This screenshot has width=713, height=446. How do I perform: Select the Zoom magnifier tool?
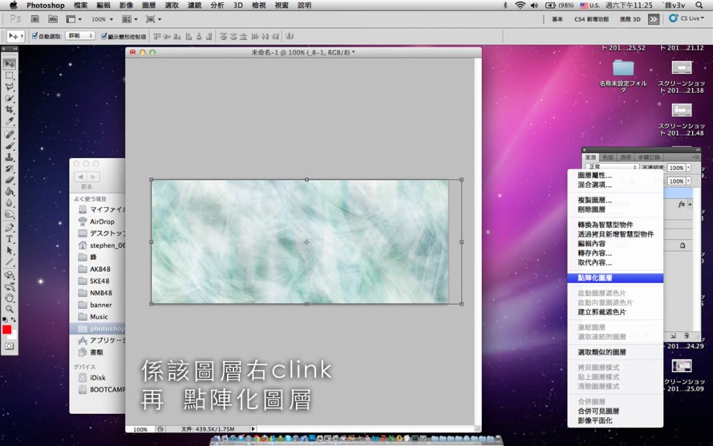[x=10, y=308]
